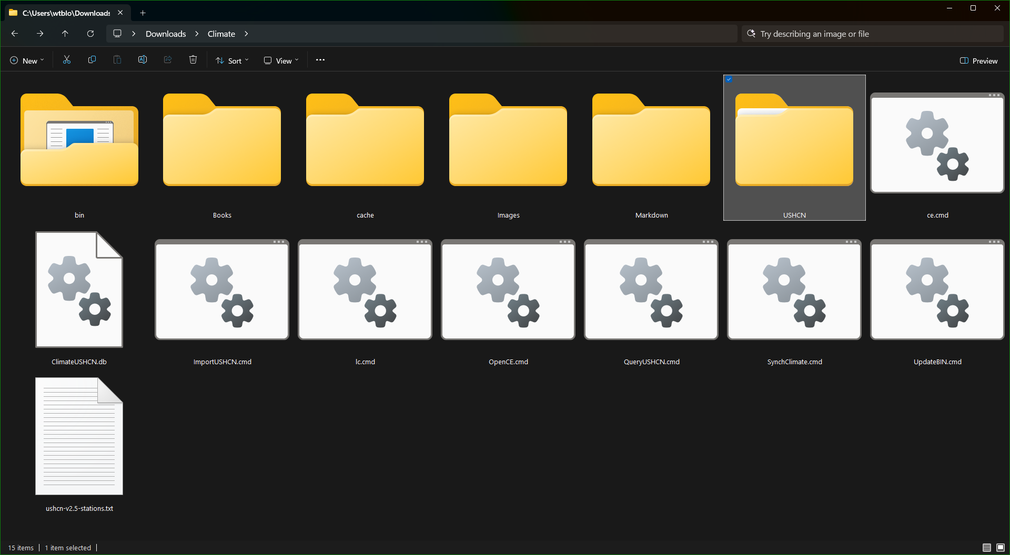This screenshot has width=1010, height=555.
Task: Click the search box to describe a file
Action: point(873,34)
